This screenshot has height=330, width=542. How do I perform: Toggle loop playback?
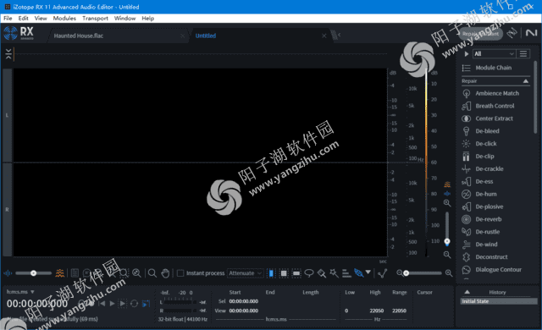click(134, 304)
